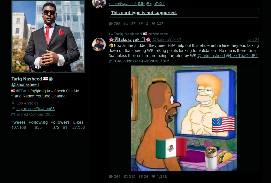Click the heart icon showing 337 likes
The width and height of the screenshot is (271, 183).
(x=153, y=24)
